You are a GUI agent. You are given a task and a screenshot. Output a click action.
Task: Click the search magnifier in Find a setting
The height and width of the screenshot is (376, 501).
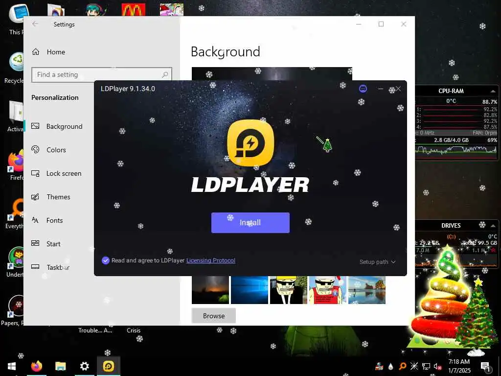165,74
